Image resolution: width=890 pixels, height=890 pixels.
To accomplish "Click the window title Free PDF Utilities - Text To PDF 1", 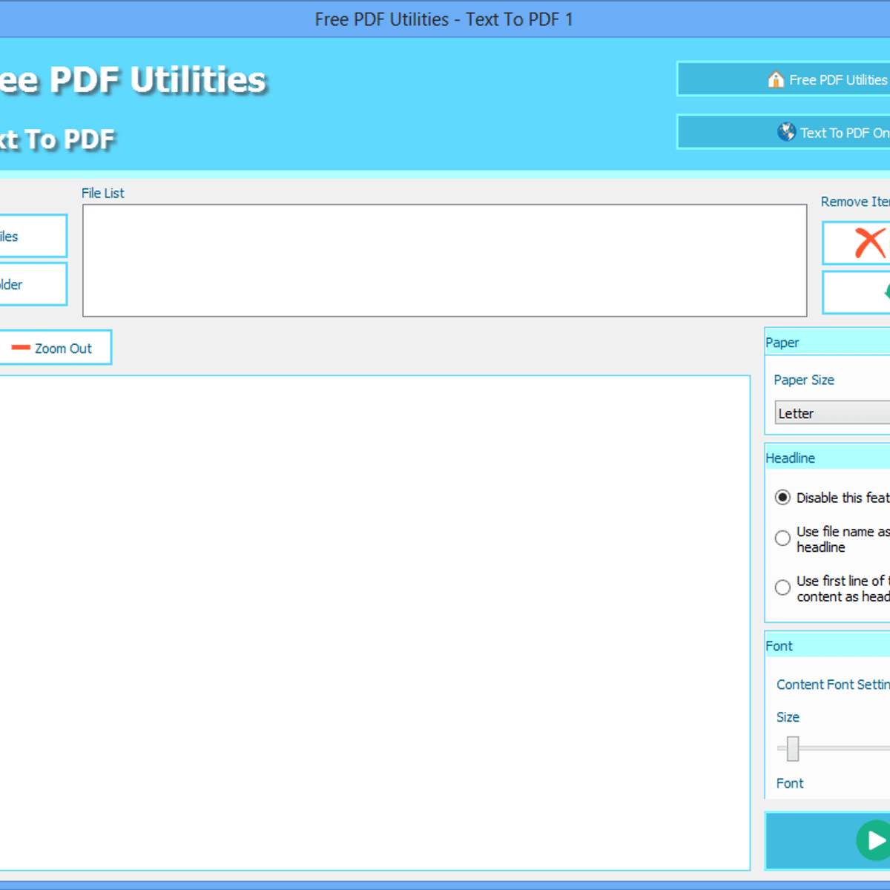I will tap(444, 19).
